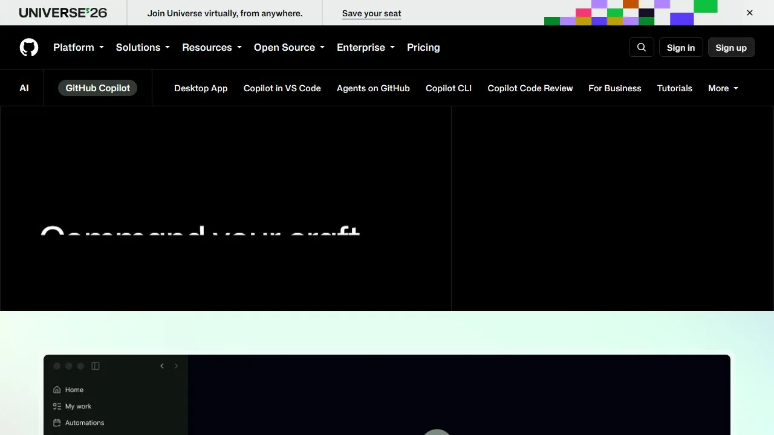Select the Desktop App tab
Image resolution: width=774 pixels, height=435 pixels.
click(201, 88)
